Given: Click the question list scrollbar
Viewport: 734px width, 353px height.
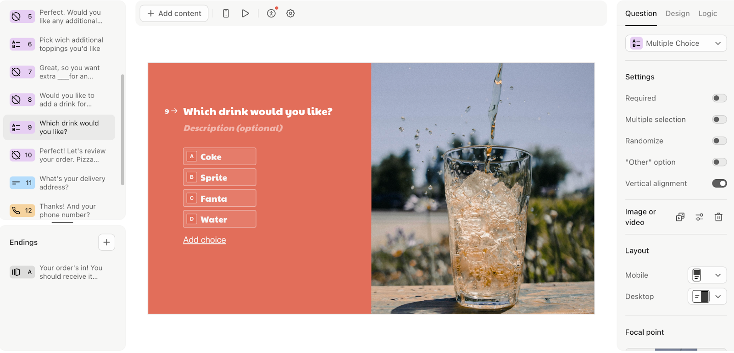Looking at the screenshot, I should [x=122, y=130].
